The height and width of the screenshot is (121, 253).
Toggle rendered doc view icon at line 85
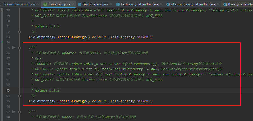(14, 48)
